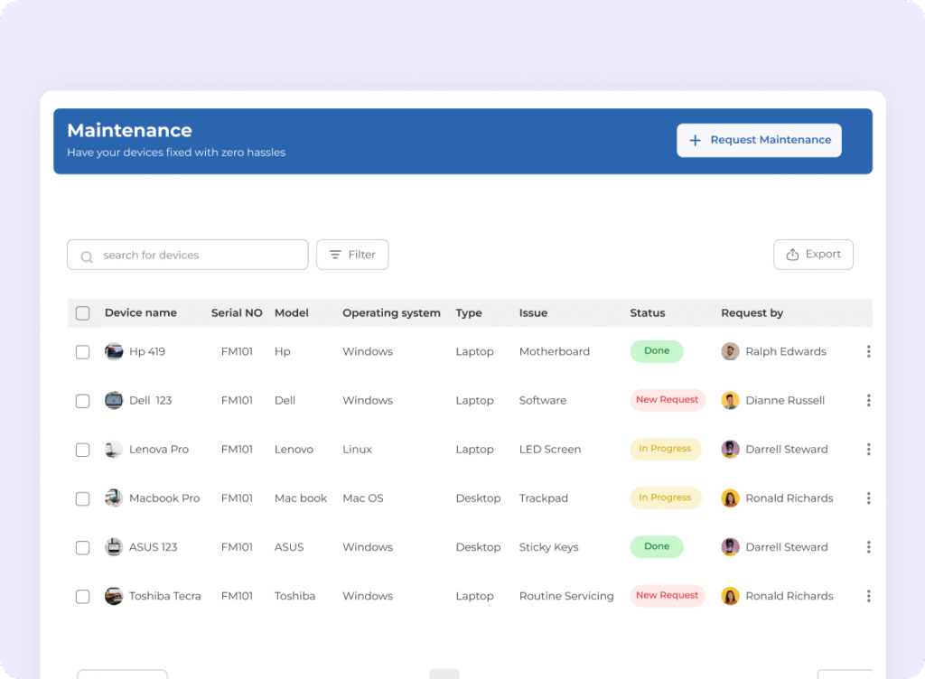Screen dimensions: 925x679
Task: Select the Macbook Pro row checkbox
Action: click(x=83, y=498)
